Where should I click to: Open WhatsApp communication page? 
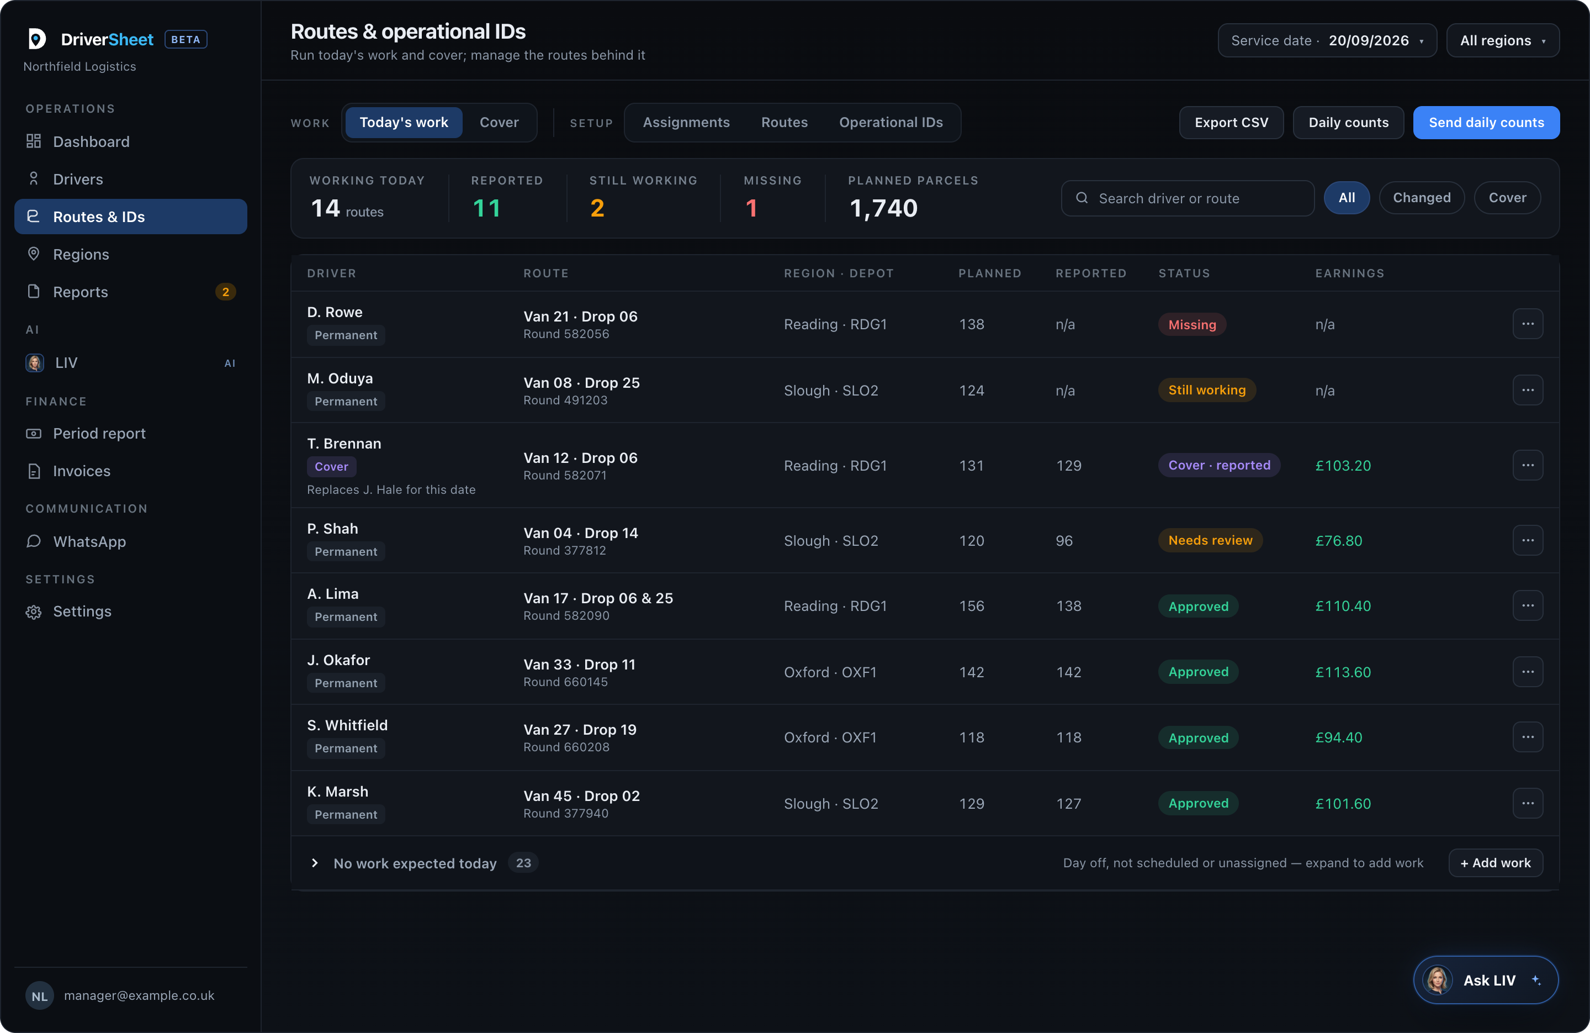pos(130,541)
